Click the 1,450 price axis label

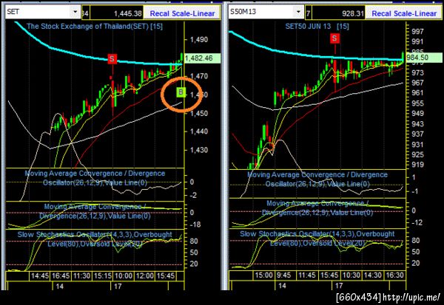[198, 113]
